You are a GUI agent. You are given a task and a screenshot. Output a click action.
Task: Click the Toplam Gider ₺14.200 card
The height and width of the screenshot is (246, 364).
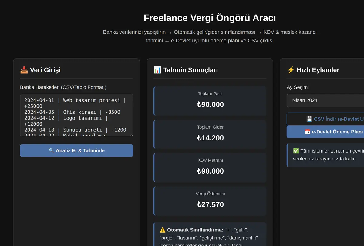pos(210,134)
